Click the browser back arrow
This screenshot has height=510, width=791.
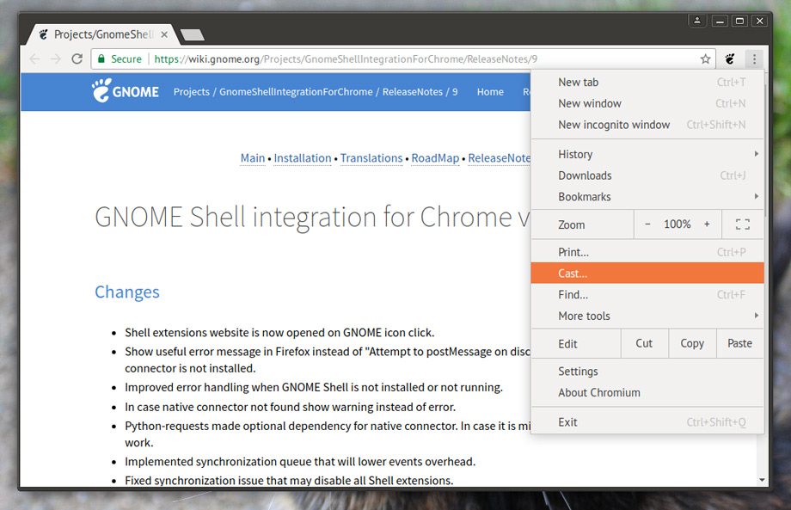(34, 59)
